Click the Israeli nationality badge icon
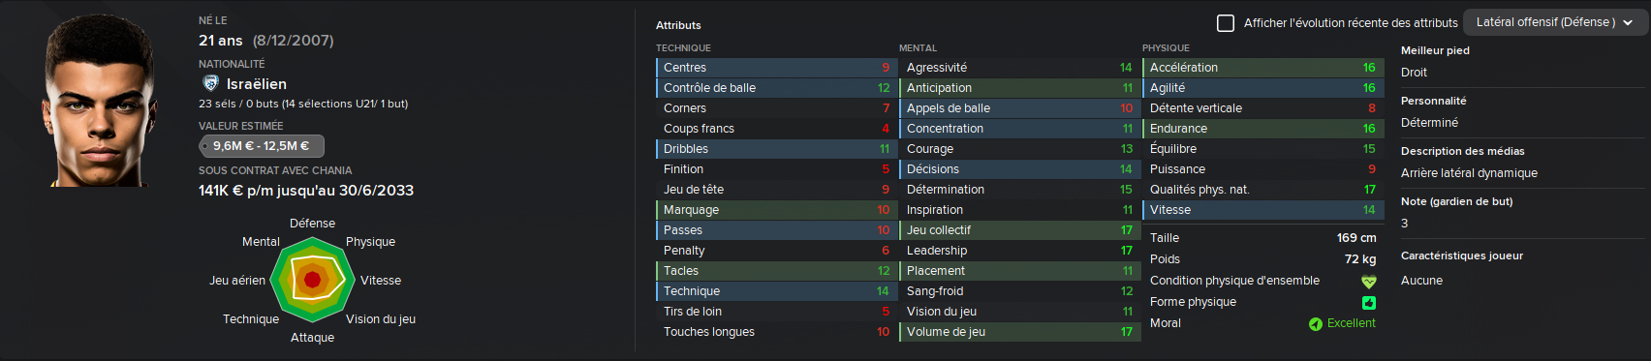 [210, 83]
